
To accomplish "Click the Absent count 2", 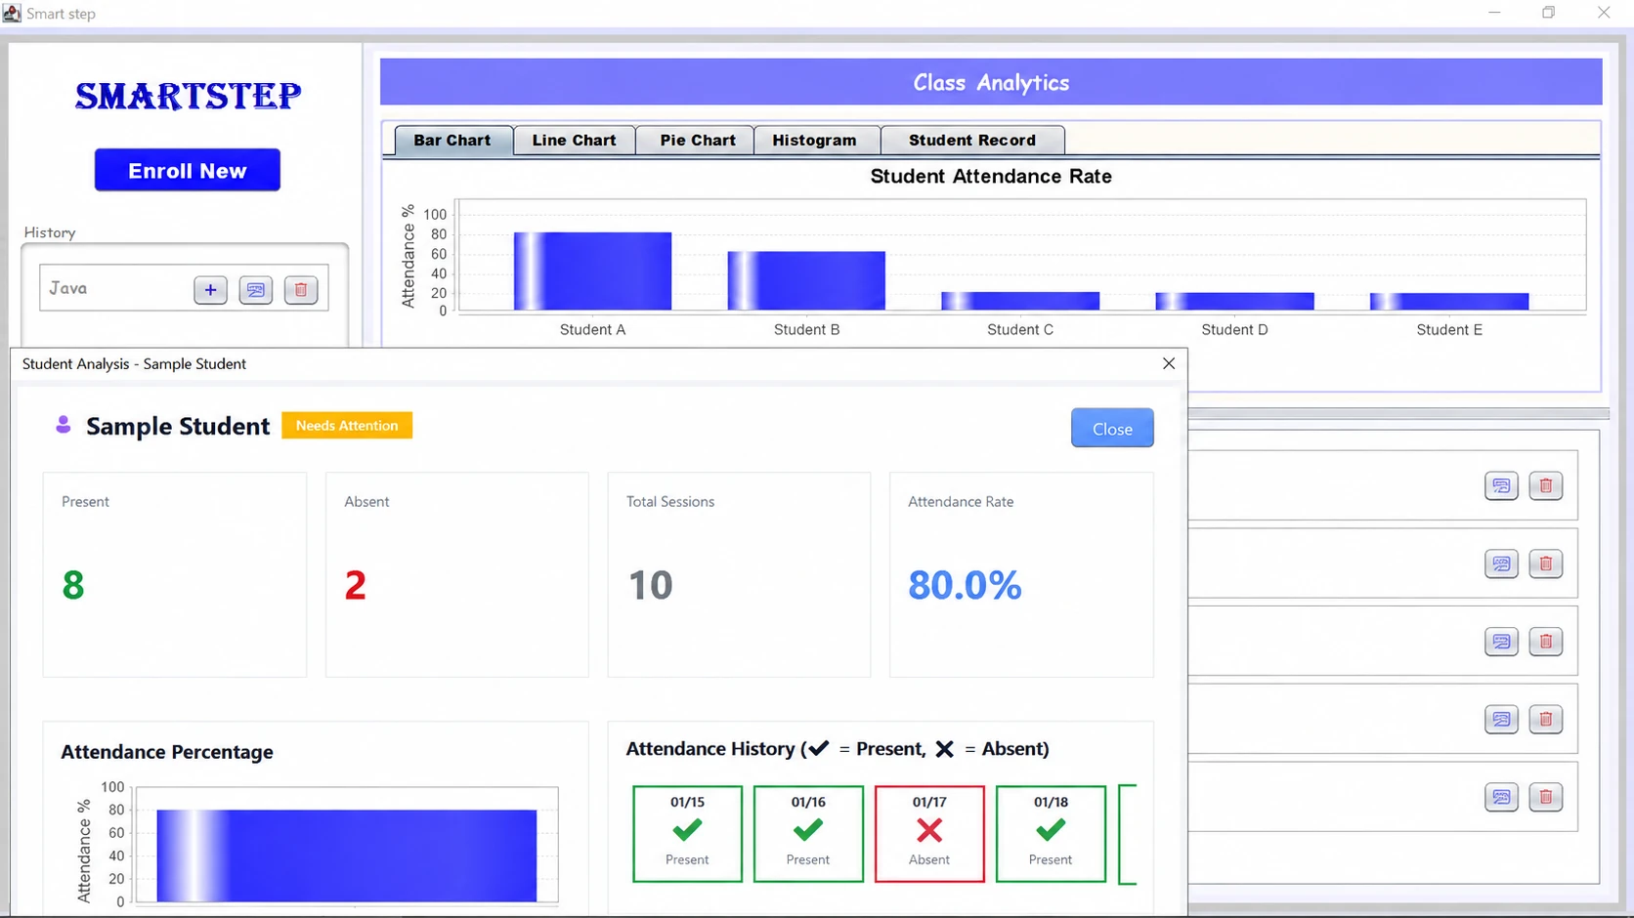I will point(356,585).
